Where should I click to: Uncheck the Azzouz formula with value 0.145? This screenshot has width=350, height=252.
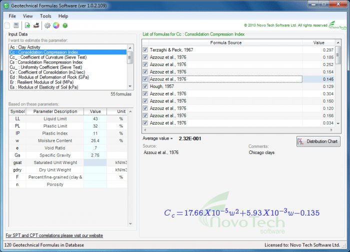coord(145,79)
